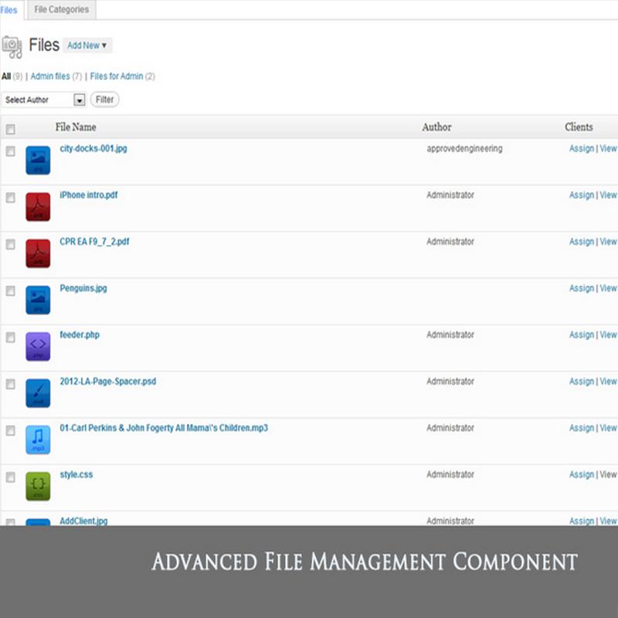Click the PSD icon for 2012-LA-Page-Spacer.psd

click(x=38, y=392)
